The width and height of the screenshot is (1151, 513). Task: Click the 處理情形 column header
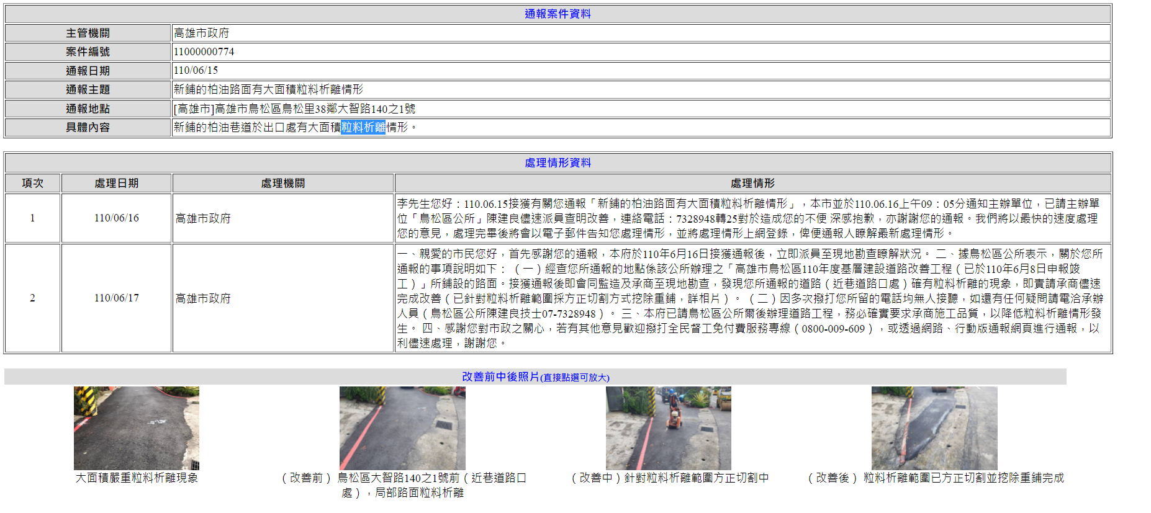pyautogui.click(x=752, y=183)
